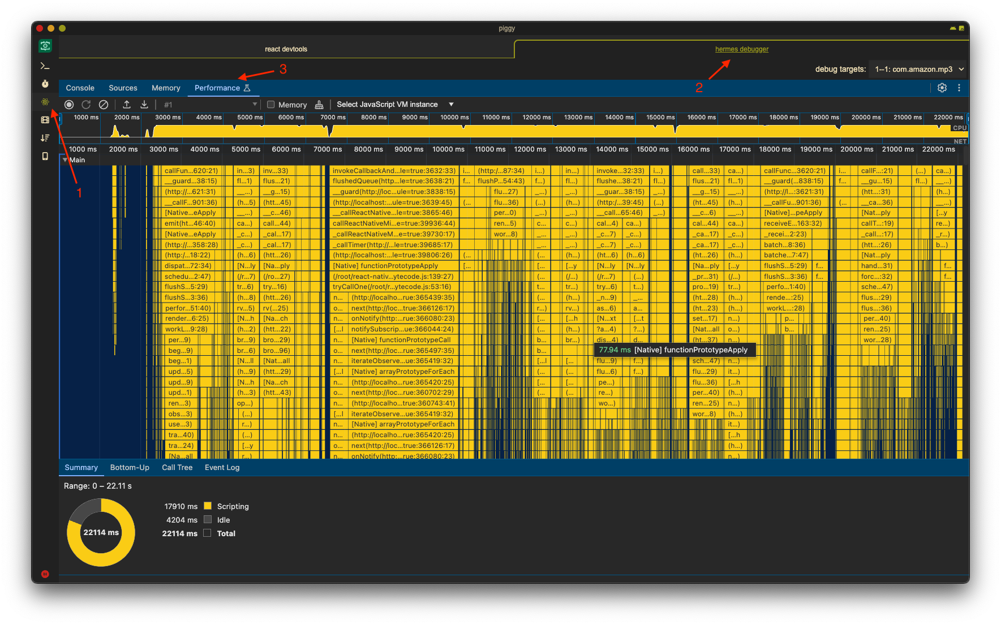Viewport: 1001px width, 625px height.
Task: Open the react devtools tab
Action: pyautogui.click(x=286, y=49)
